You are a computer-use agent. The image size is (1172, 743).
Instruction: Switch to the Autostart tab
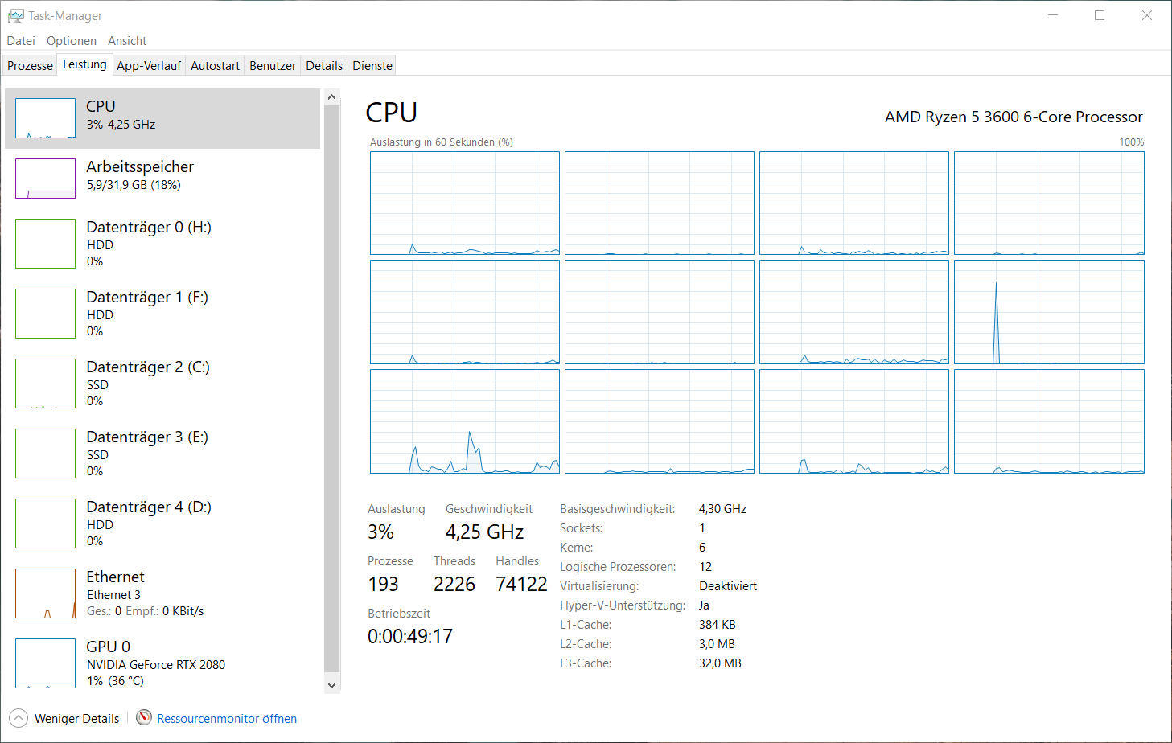[215, 66]
